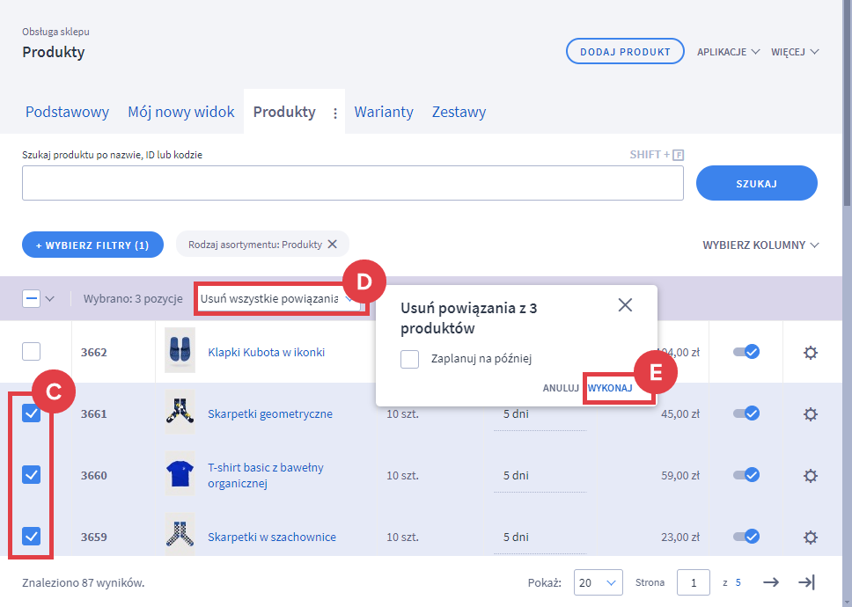Click the page vertical scrollbar
This screenshot has width=852, height=607.
[847, 103]
